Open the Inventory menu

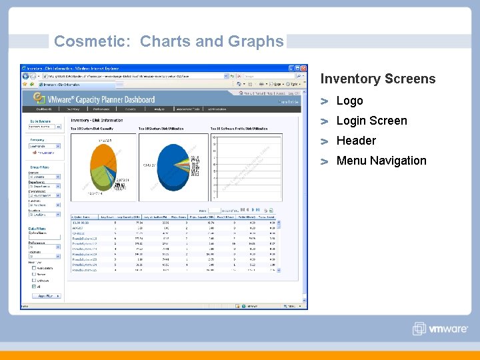point(73,109)
